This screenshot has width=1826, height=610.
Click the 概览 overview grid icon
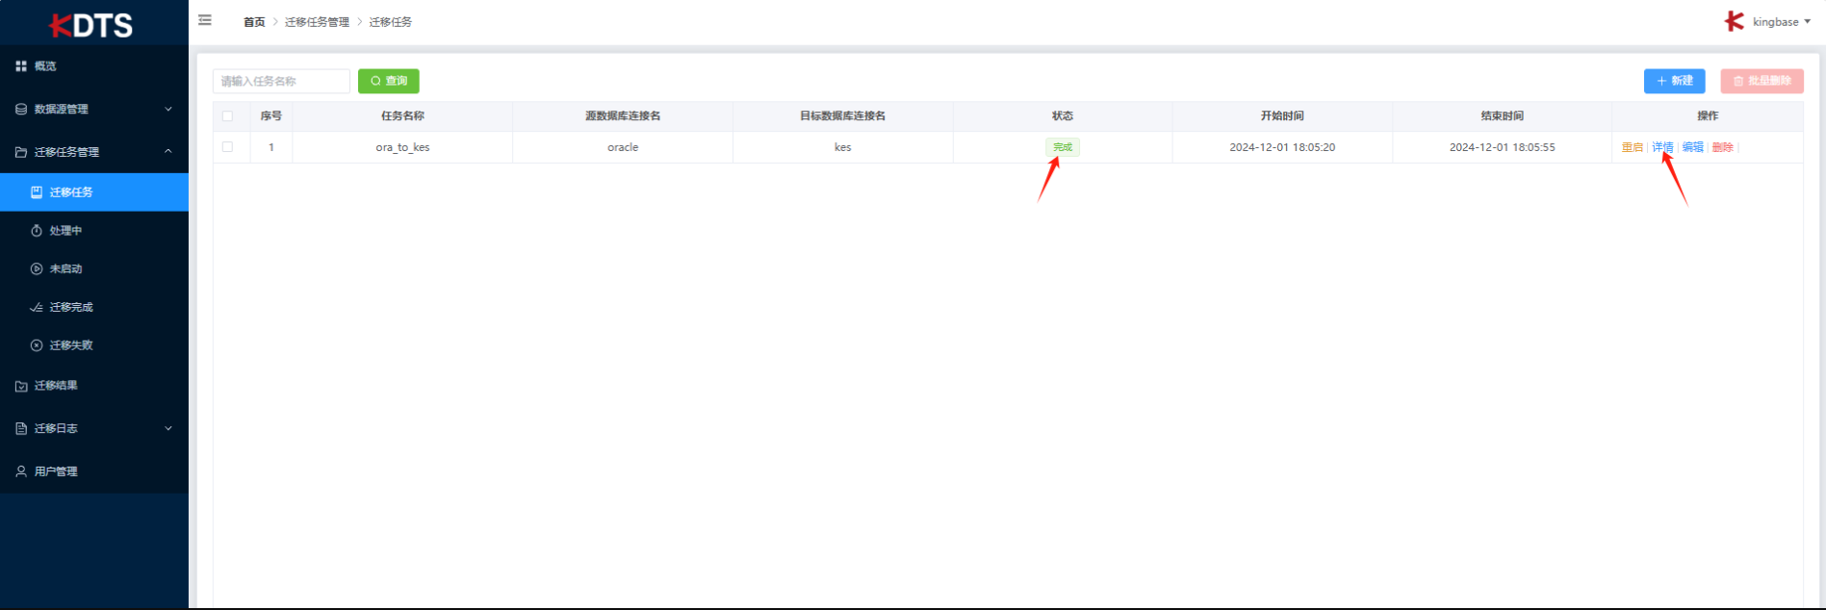point(21,66)
